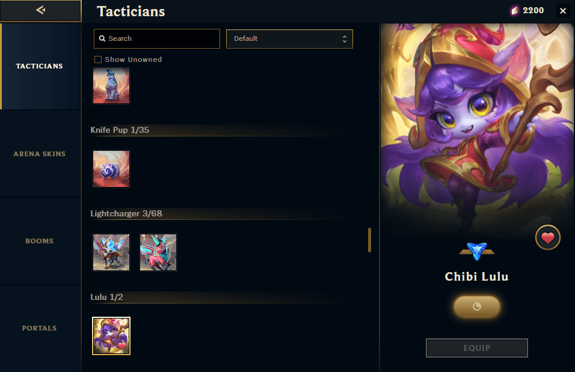This screenshot has width=575, height=372.
Task: Click the tactician list scrollbar handle
Action: pos(370,240)
